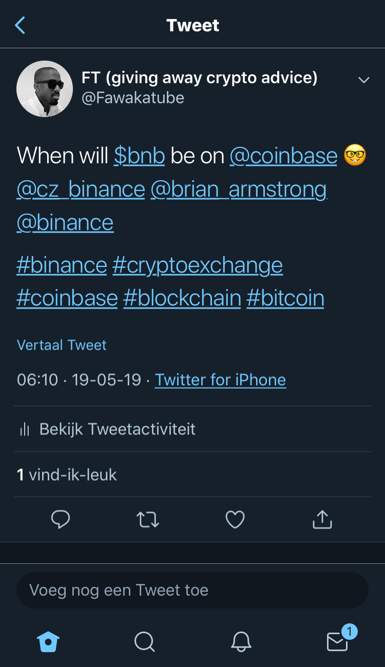Viewport: 385px width, 667px height.
Task: Click Vertaal Tweet to translate
Action: tap(62, 345)
